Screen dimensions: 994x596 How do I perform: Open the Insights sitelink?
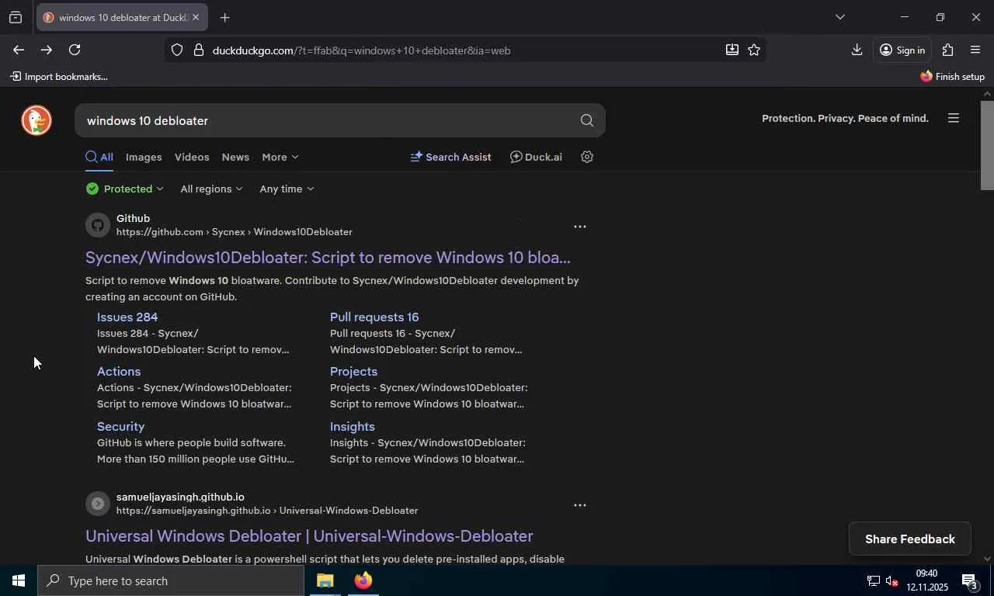[x=353, y=426]
